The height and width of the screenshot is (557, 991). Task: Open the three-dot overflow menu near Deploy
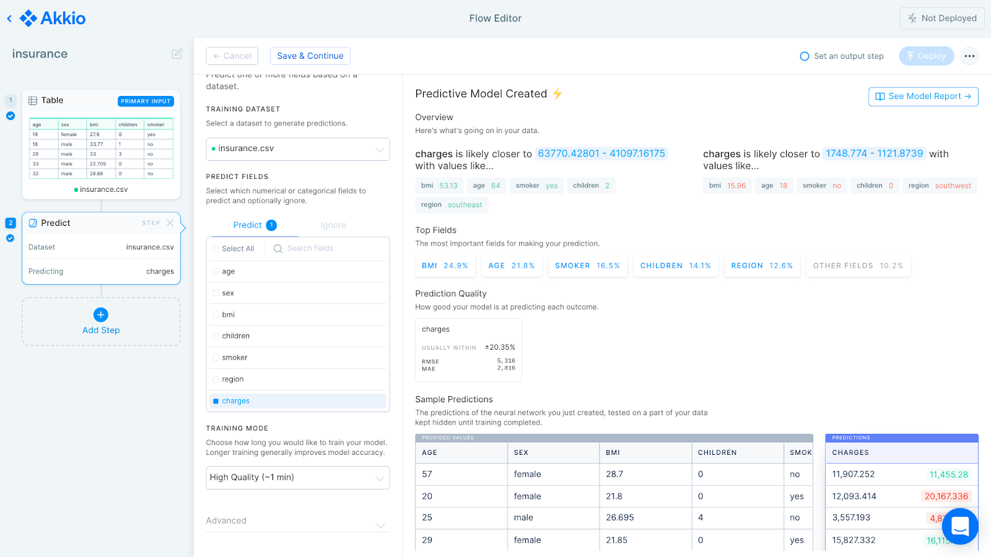(x=969, y=56)
